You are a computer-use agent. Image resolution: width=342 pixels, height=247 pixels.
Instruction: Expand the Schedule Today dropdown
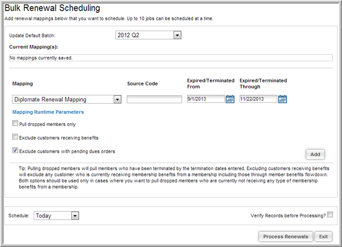[75, 216]
